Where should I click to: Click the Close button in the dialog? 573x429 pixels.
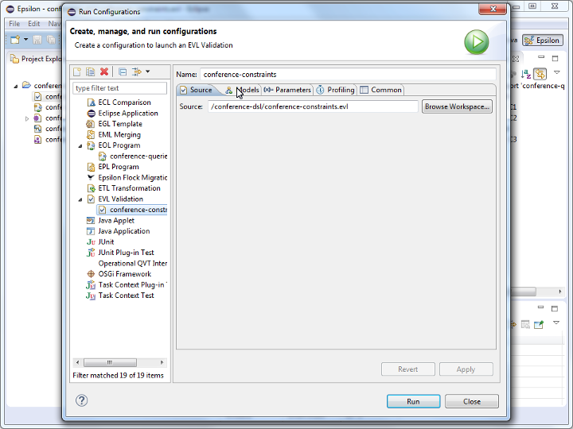coord(472,401)
